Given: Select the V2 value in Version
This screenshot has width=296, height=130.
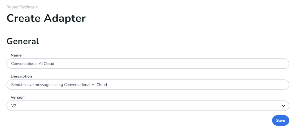Looking at the screenshot, I should [x=14, y=106].
